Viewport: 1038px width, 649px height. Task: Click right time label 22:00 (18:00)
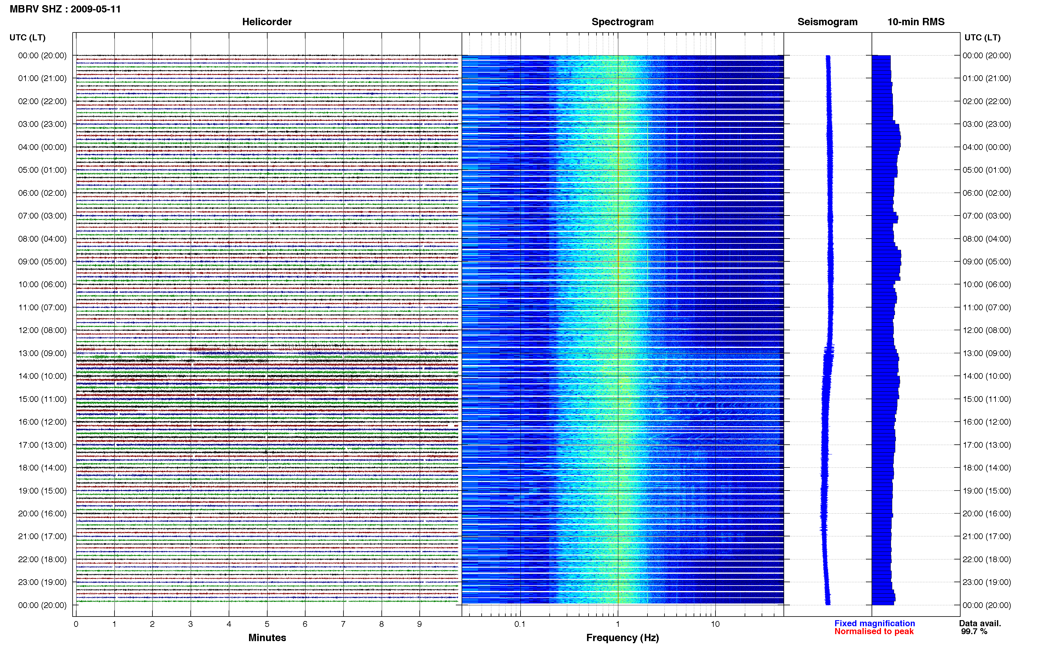[986, 559]
